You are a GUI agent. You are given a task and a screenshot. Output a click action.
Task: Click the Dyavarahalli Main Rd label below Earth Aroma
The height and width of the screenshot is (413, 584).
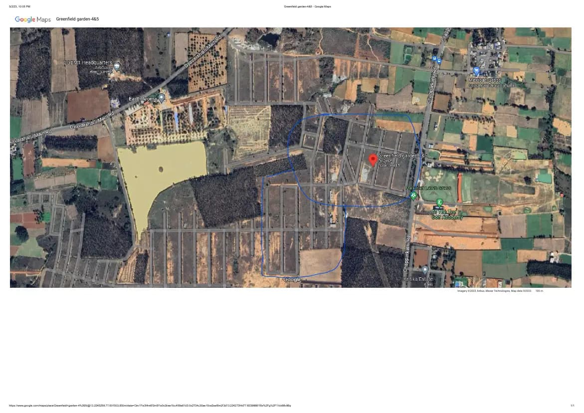click(x=92, y=121)
